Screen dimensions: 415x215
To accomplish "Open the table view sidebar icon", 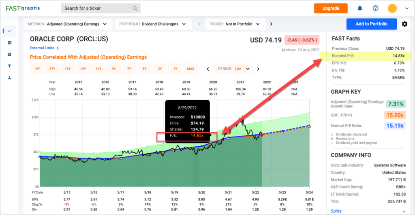I will (10, 43).
